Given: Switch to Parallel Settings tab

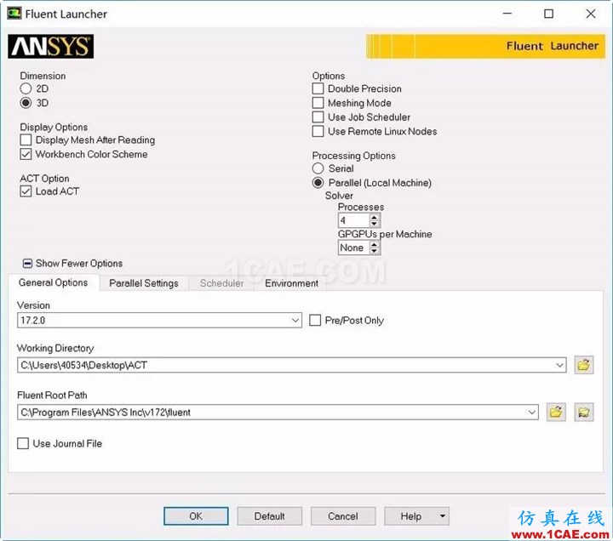Looking at the screenshot, I should coord(144,283).
